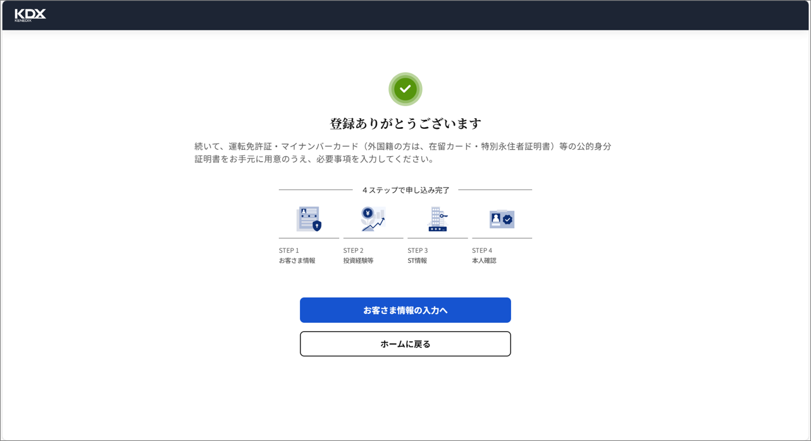Click the STEP 1 customer document icon

[309, 219]
